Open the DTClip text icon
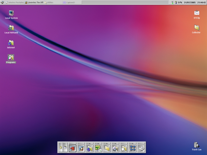This screenshot has height=155, width=207. (197, 13)
